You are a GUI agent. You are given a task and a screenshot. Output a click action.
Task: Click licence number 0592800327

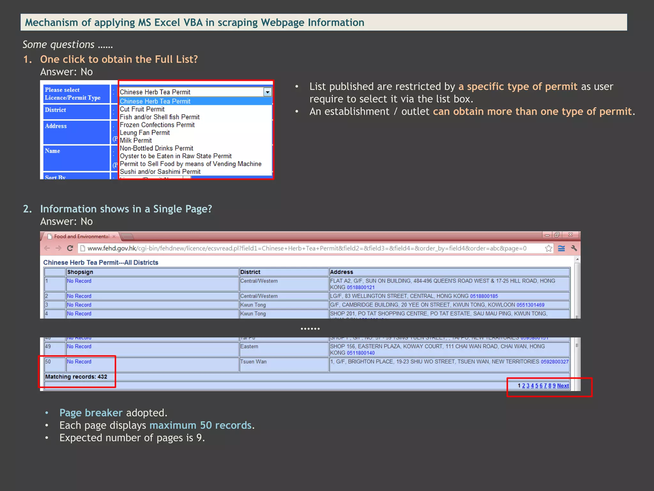(x=555, y=362)
